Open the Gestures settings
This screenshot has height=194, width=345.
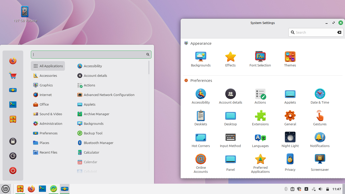coord(320,118)
